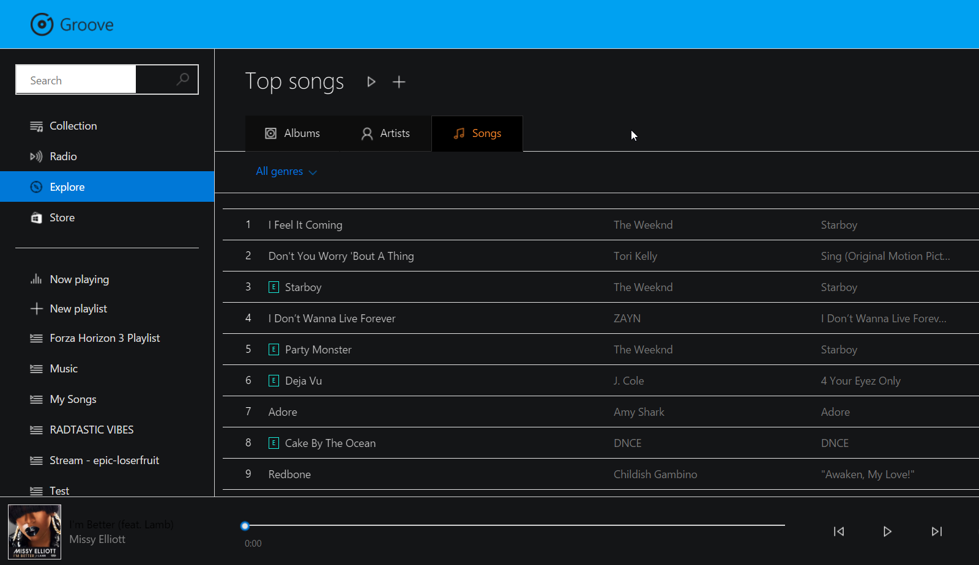Select the song Cake By The Ocean

click(x=330, y=443)
